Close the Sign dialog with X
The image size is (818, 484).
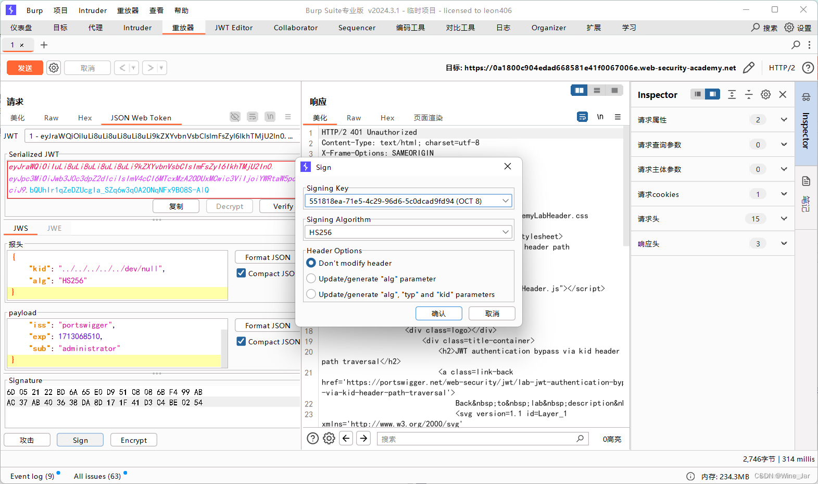(x=508, y=166)
